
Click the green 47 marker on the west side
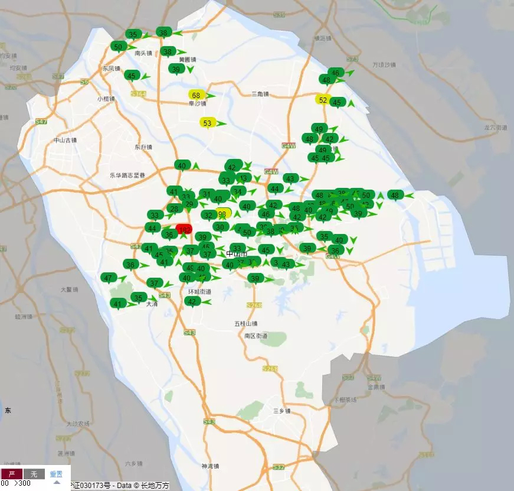tap(107, 278)
